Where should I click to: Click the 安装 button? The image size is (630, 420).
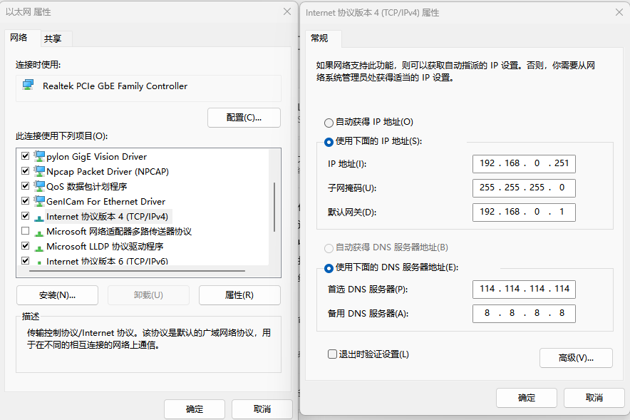click(57, 295)
